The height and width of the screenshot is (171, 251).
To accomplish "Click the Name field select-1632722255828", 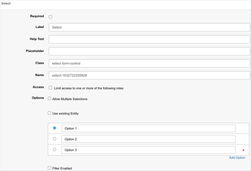I will pyautogui.click(x=149, y=75).
